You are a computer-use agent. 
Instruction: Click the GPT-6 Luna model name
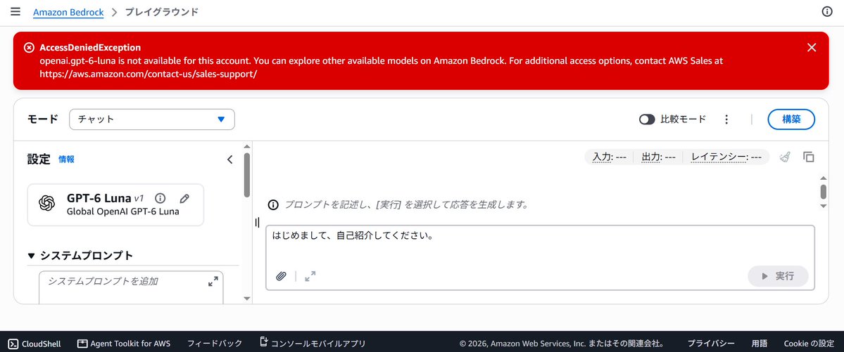click(99, 198)
